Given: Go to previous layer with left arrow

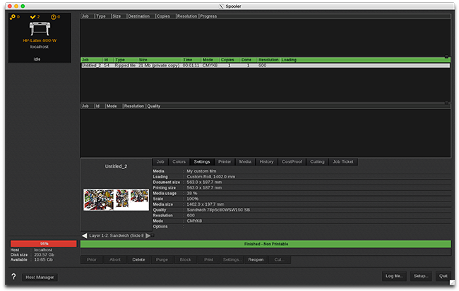Looking at the screenshot, I should pyautogui.click(x=85, y=235).
